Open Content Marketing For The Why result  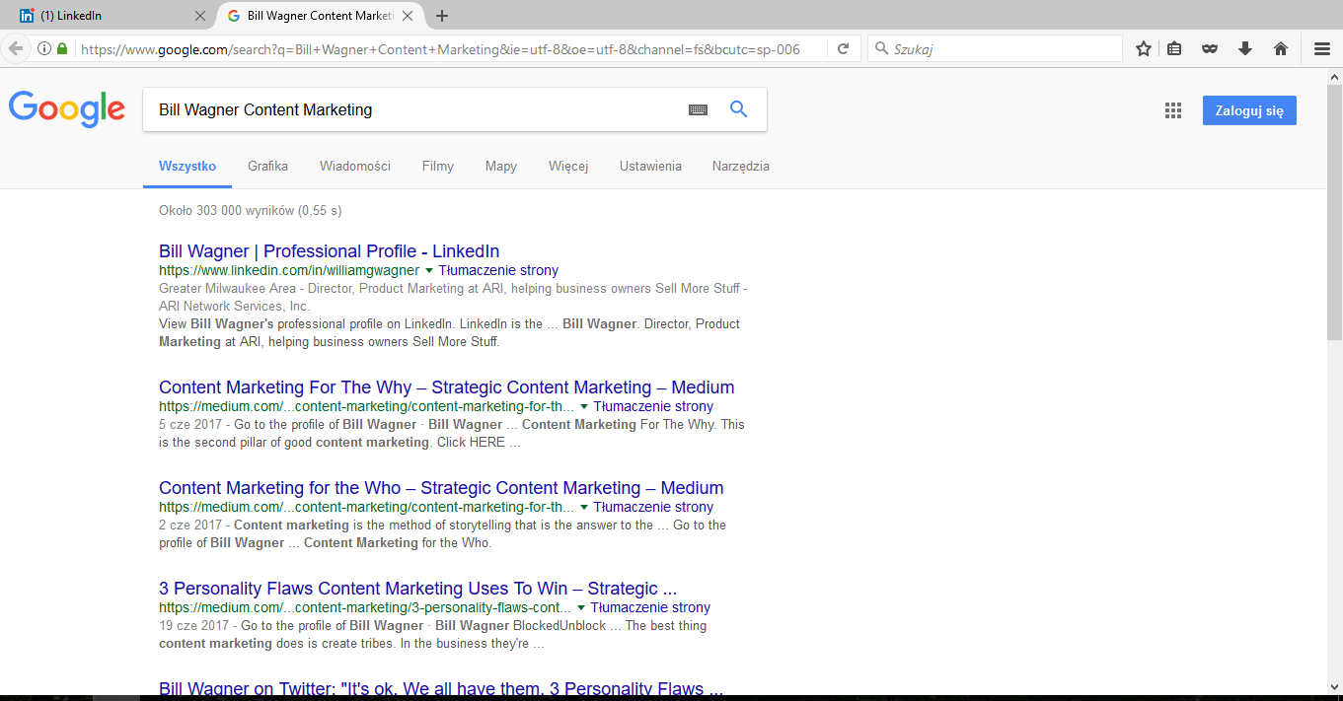pyautogui.click(x=446, y=387)
